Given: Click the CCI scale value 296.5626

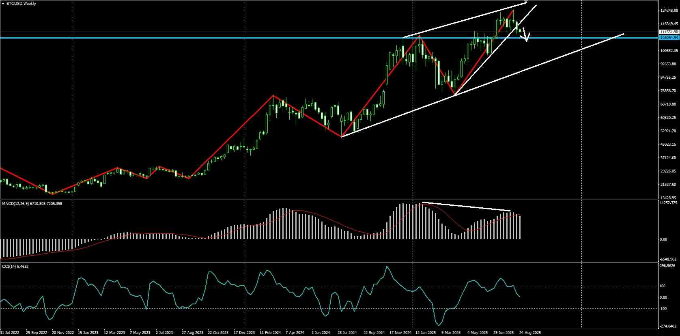Looking at the screenshot, I should coord(668,266).
